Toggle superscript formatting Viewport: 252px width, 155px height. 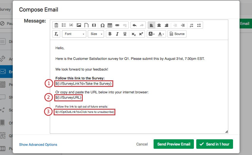pos(141,34)
